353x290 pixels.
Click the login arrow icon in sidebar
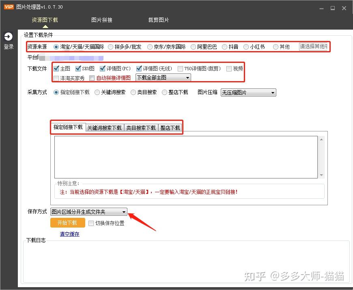[8, 37]
